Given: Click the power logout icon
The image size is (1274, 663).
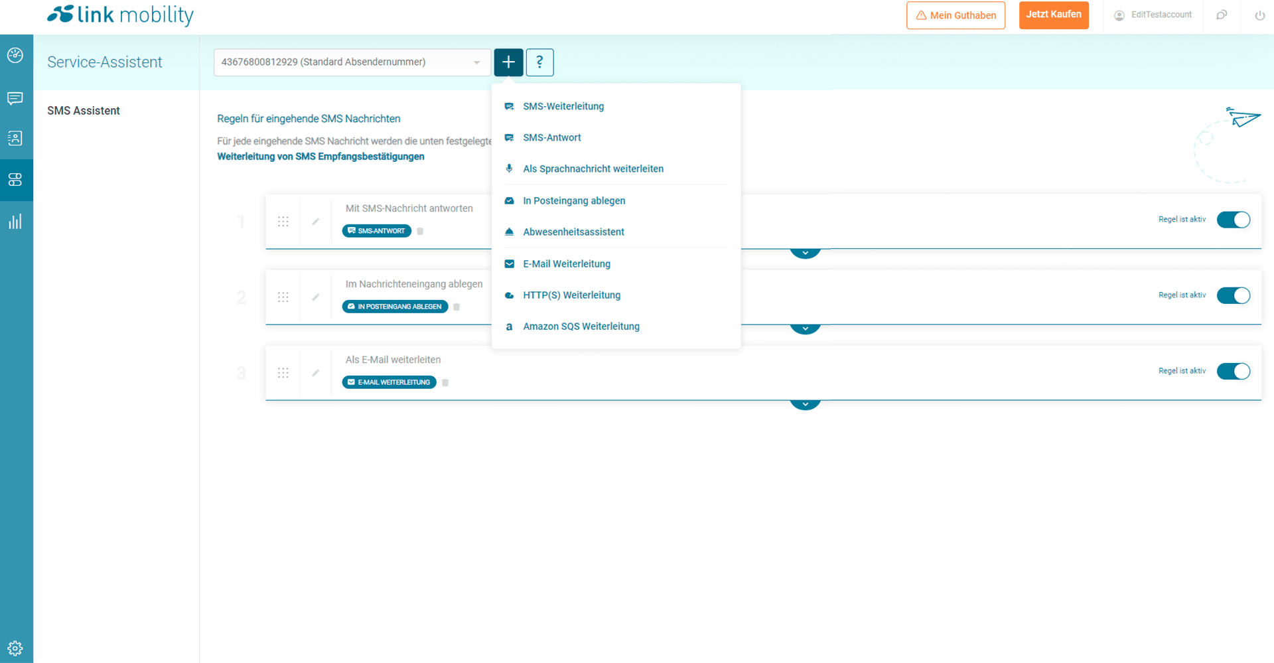Looking at the screenshot, I should pyautogui.click(x=1259, y=15).
